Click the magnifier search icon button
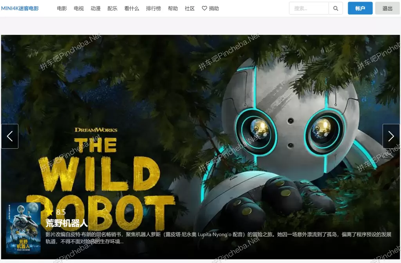This screenshot has width=401, height=263. coord(336,9)
